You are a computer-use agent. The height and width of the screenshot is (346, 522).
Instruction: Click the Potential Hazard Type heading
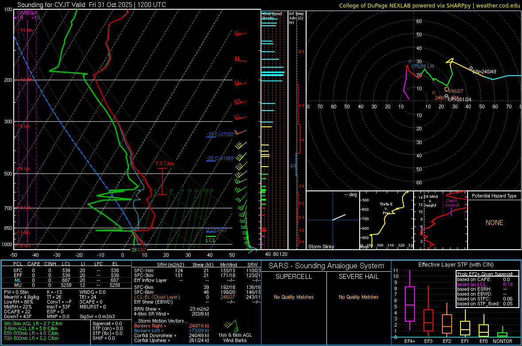(494, 196)
